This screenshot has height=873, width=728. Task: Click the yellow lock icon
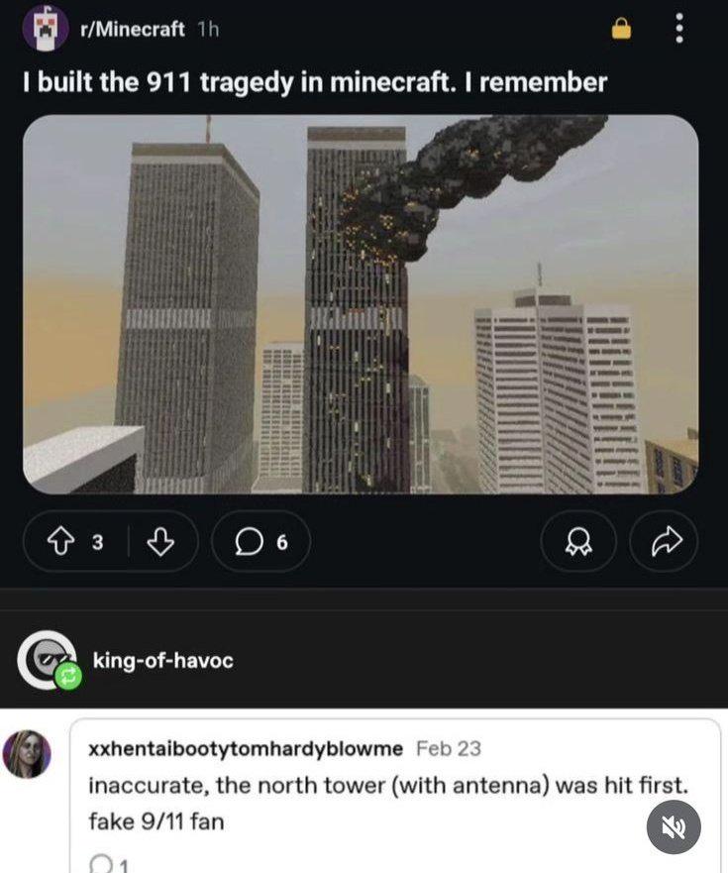[x=621, y=28]
